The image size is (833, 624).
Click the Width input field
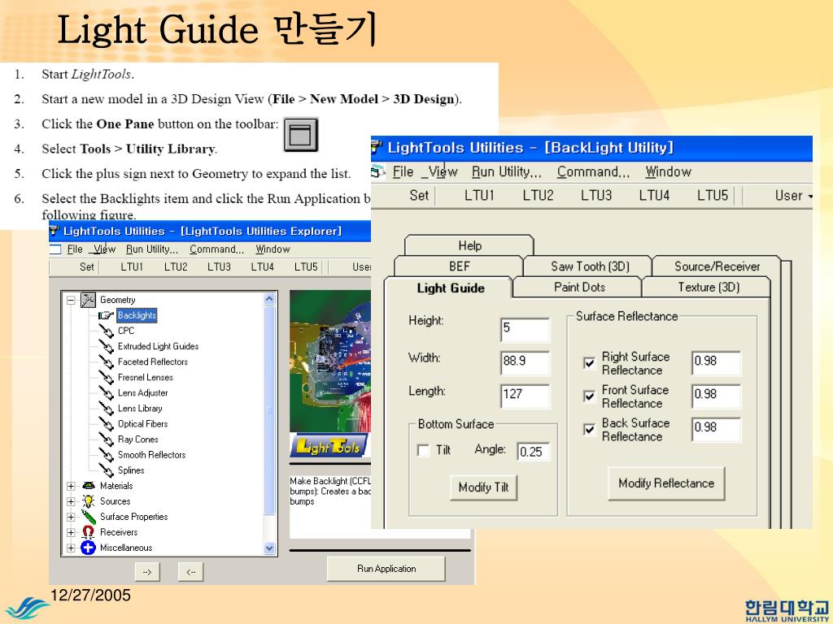pos(525,363)
